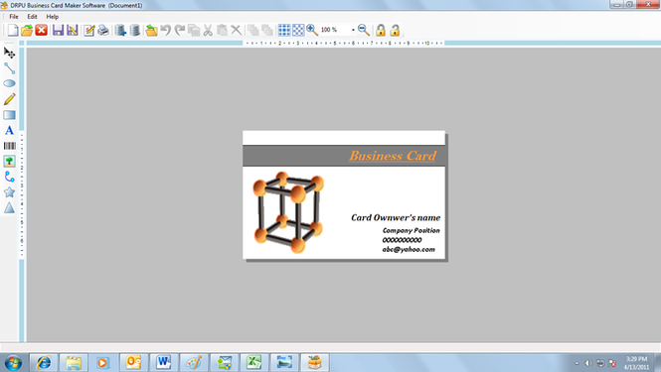
Task: Select the Pencil tool
Action: coord(9,99)
